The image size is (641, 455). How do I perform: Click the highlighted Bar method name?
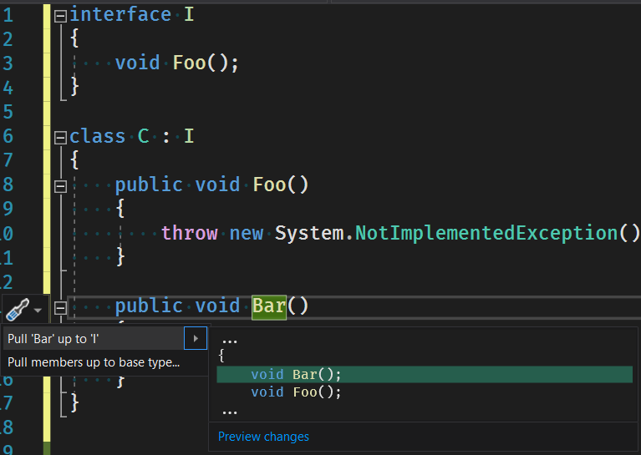(x=268, y=306)
